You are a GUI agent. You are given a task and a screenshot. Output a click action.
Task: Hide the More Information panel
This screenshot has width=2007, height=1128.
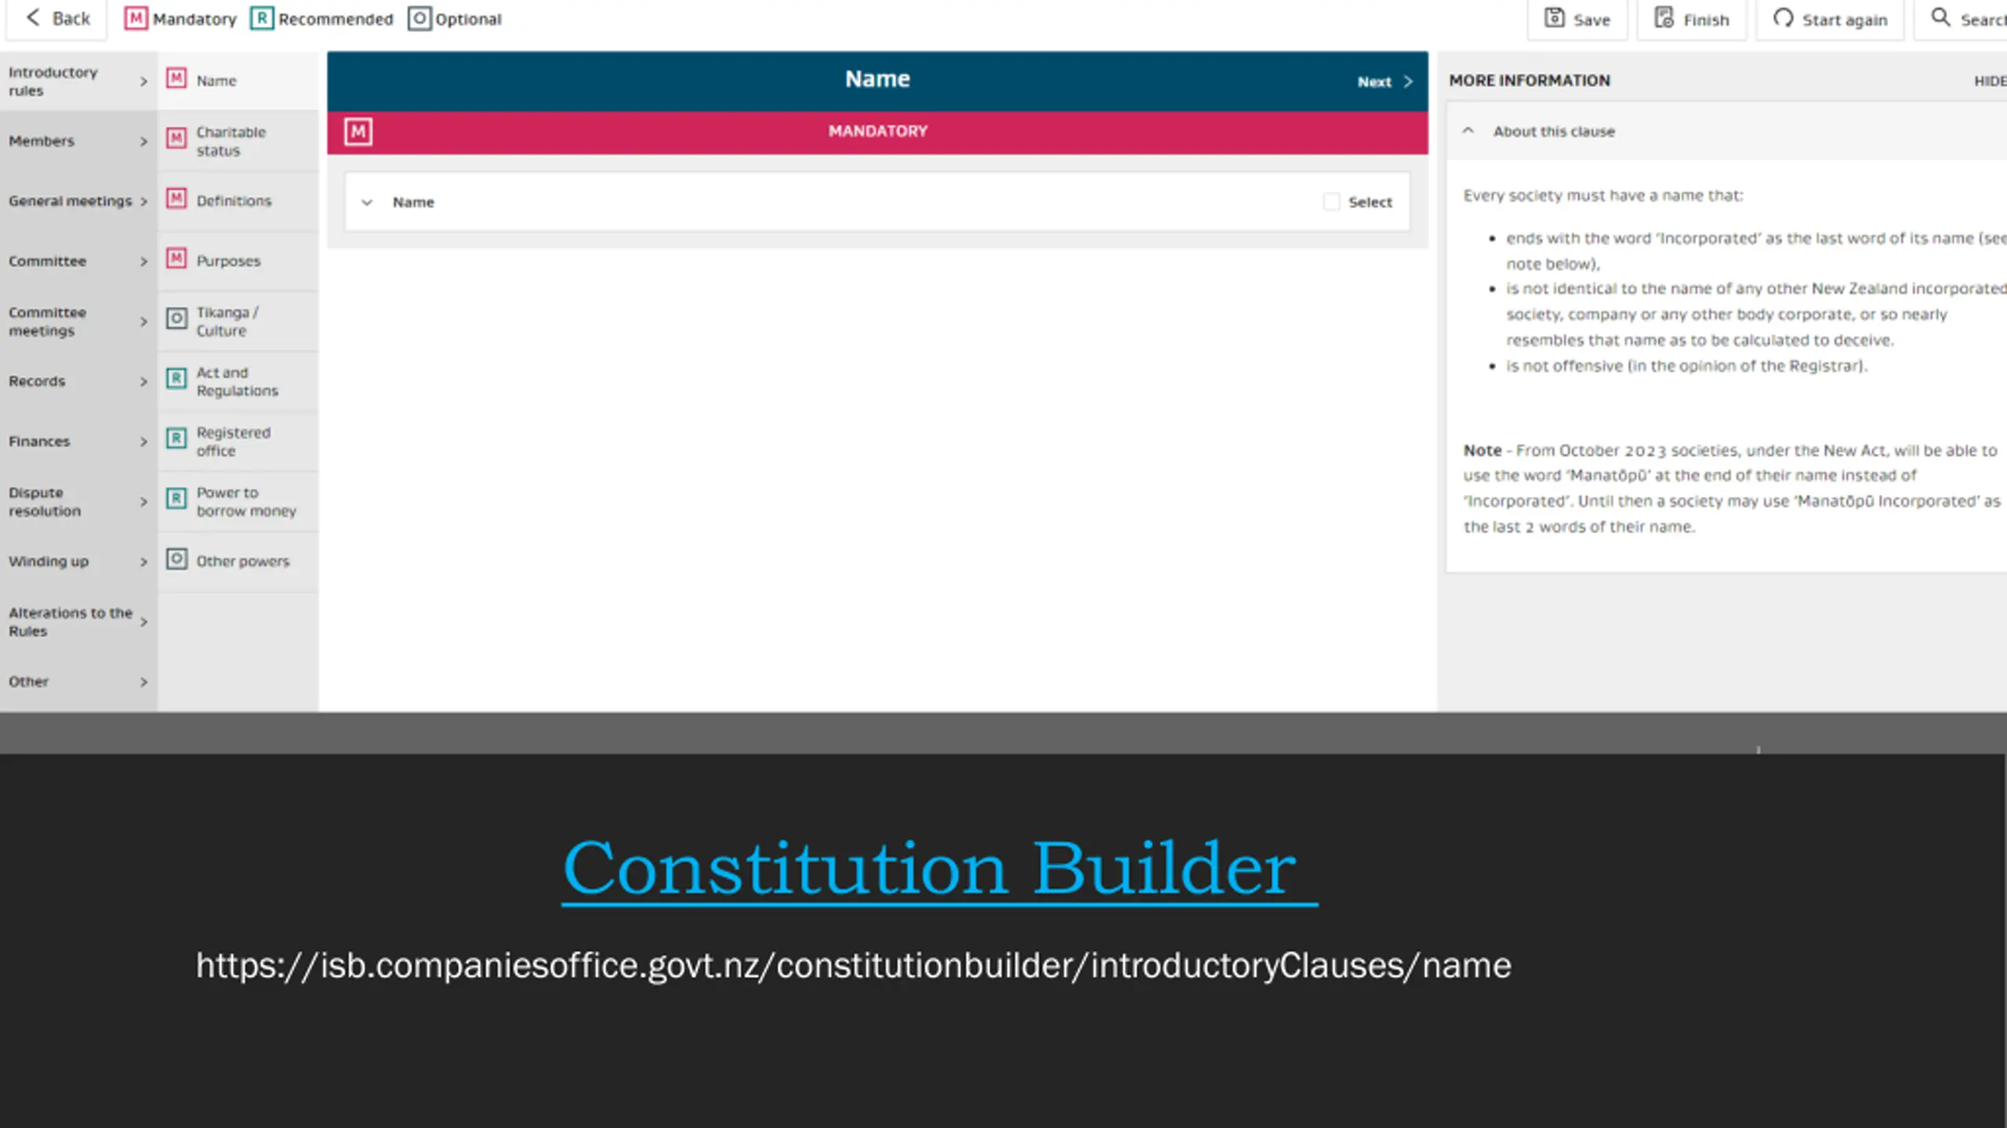[1990, 81]
